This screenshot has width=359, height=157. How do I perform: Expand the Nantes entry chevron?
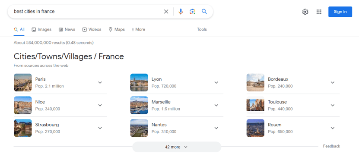click(216, 128)
